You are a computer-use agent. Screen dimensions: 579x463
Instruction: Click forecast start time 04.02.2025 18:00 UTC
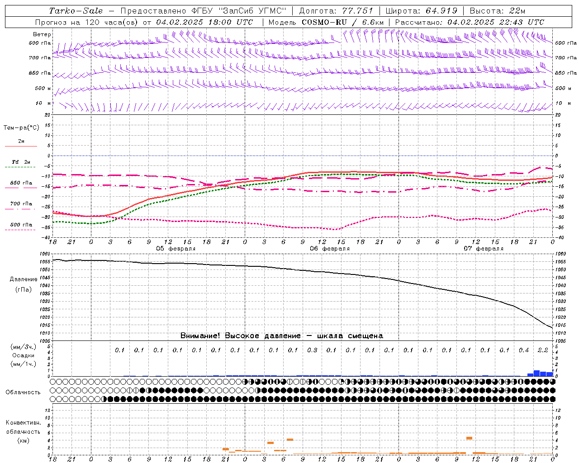click(x=204, y=22)
